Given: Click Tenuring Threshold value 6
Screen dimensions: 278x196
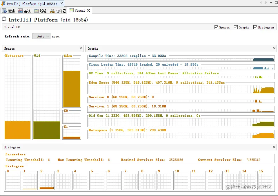Looking at the screenshot, I should 49,160.
